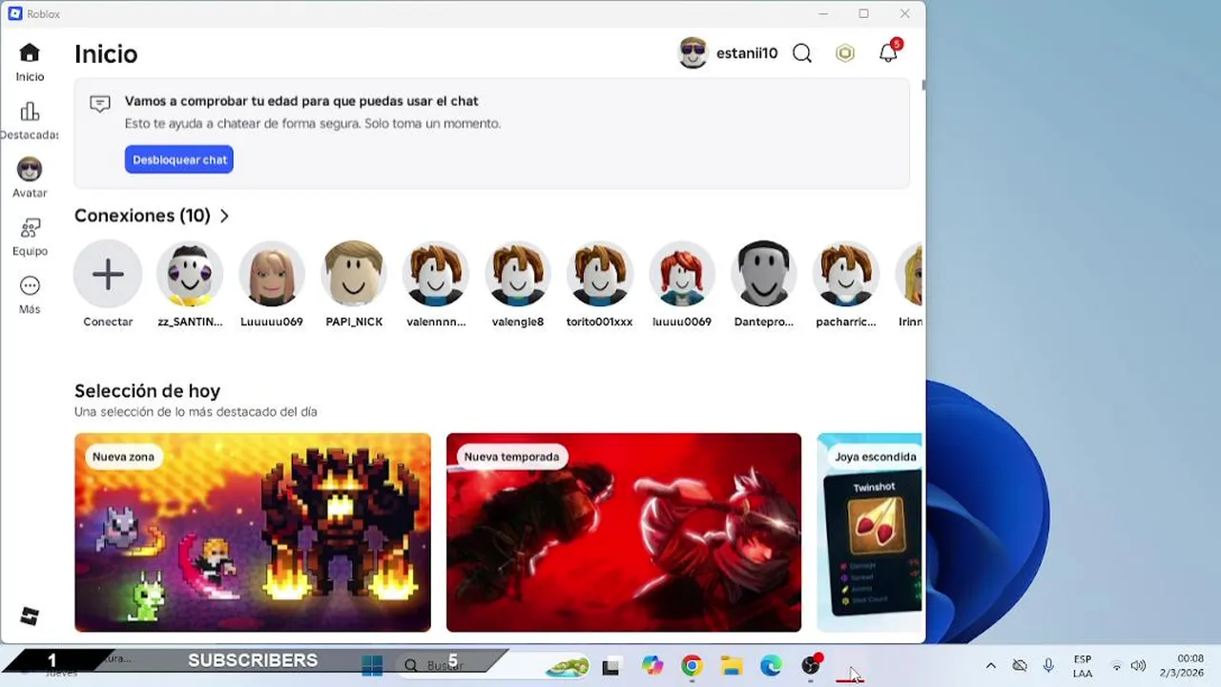This screenshot has width=1221, height=687.
Task: Click the ESP LAA language indicator
Action: tap(1083, 666)
